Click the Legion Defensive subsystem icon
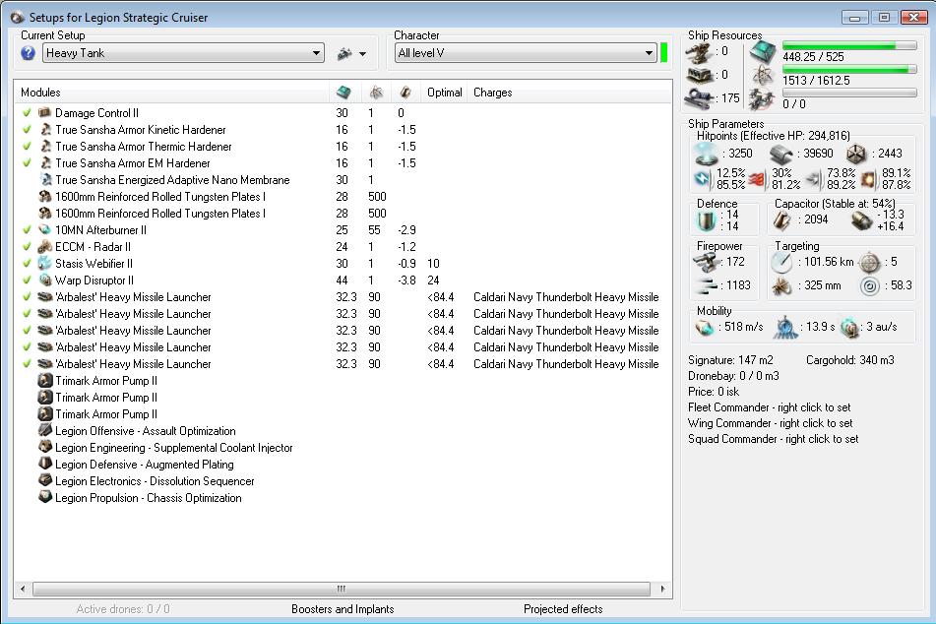Viewport: 936px width, 624px height. [44, 464]
